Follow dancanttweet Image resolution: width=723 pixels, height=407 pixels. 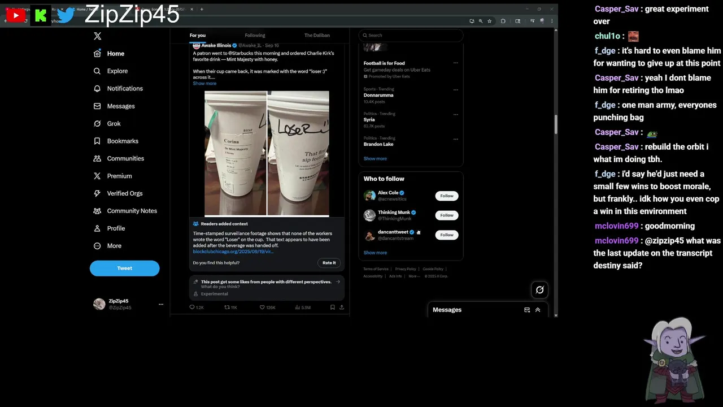447,235
